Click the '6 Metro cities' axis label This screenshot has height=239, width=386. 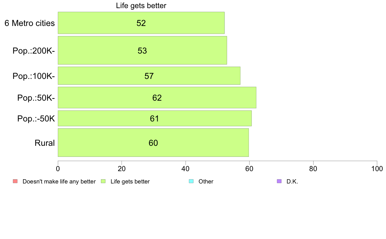[x=30, y=23]
